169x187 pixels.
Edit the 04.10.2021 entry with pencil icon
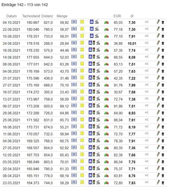[158, 22]
